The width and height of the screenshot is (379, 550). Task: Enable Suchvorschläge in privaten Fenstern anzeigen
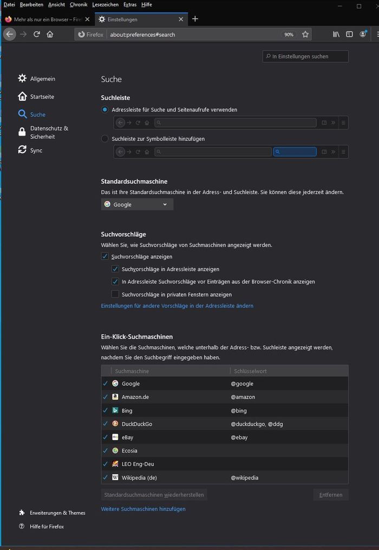click(115, 294)
